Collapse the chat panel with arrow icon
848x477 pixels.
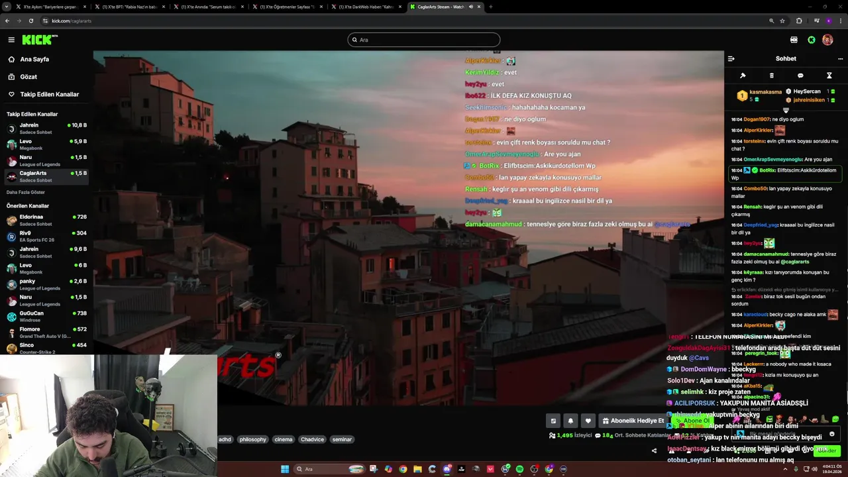(731, 58)
